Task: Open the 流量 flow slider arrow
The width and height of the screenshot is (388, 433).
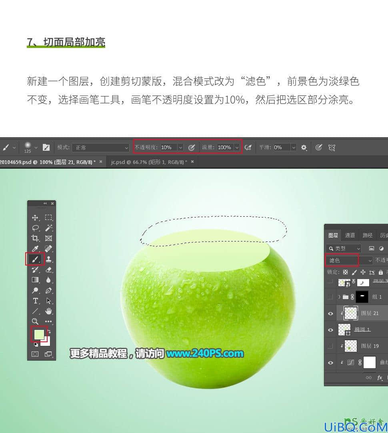Action: (237, 148)
